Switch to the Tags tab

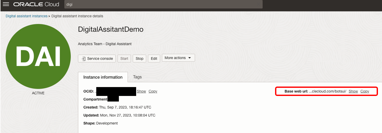pos(137,77)
